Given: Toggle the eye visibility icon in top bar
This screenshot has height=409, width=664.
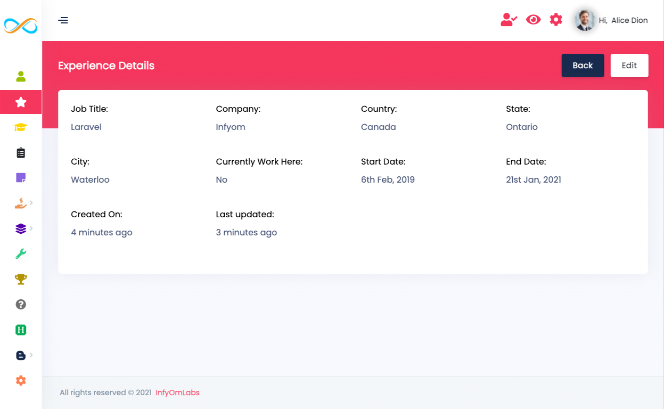Looking at the screenshot, I should [x=533, y=19].
